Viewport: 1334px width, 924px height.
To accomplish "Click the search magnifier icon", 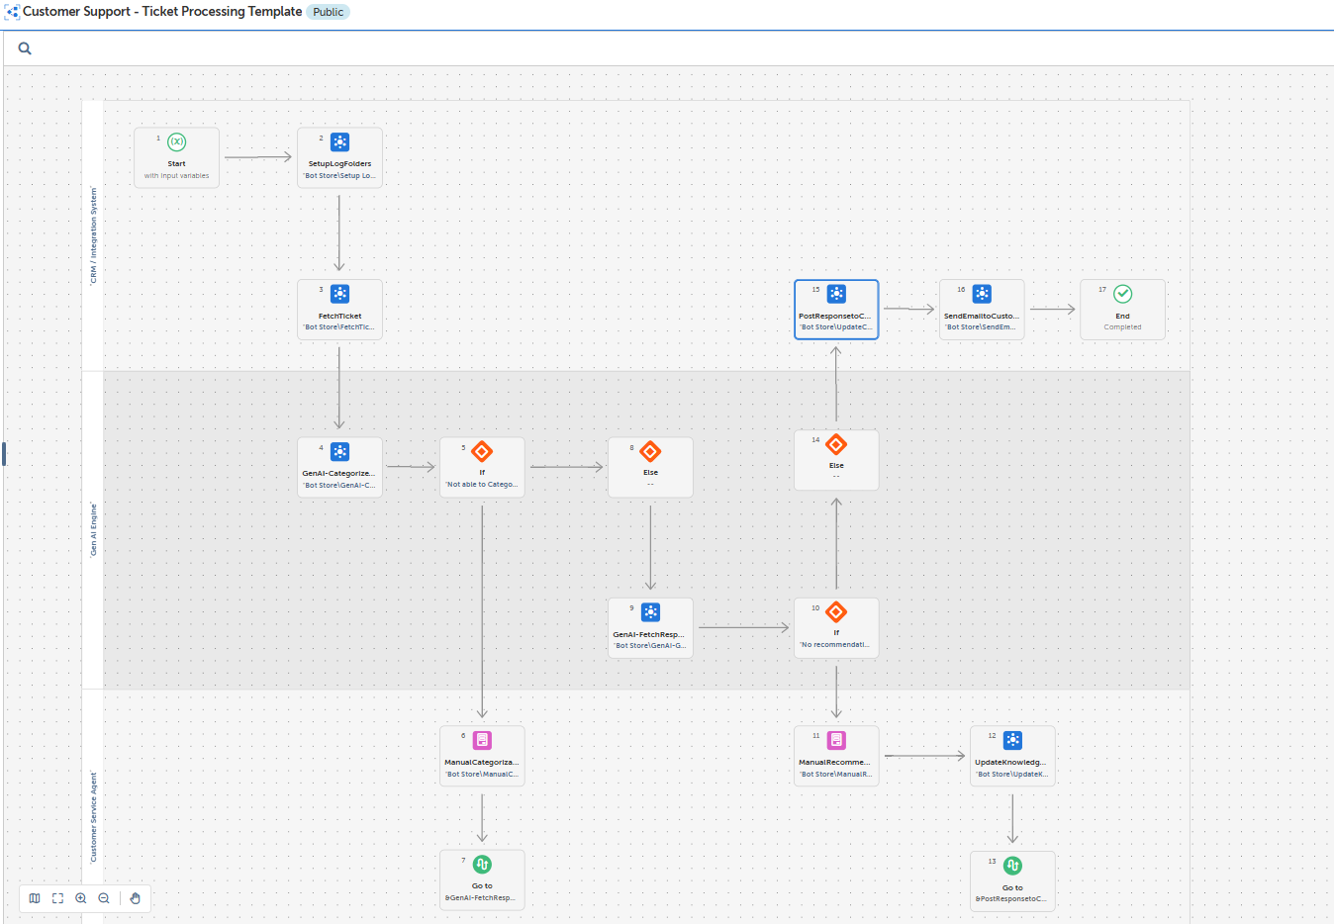I will (25, 48).
